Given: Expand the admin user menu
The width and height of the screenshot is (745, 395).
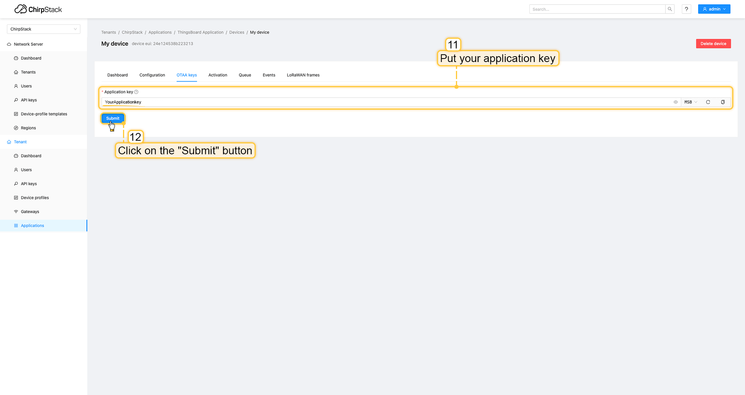Looking at the screenshot, I should [714, 9].
